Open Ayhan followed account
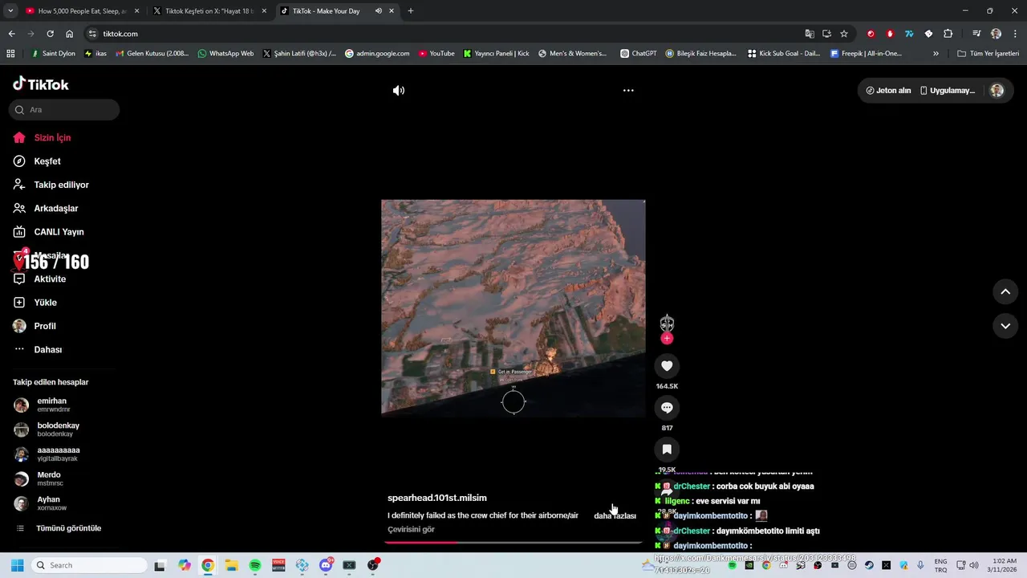 tap(40, 503)
